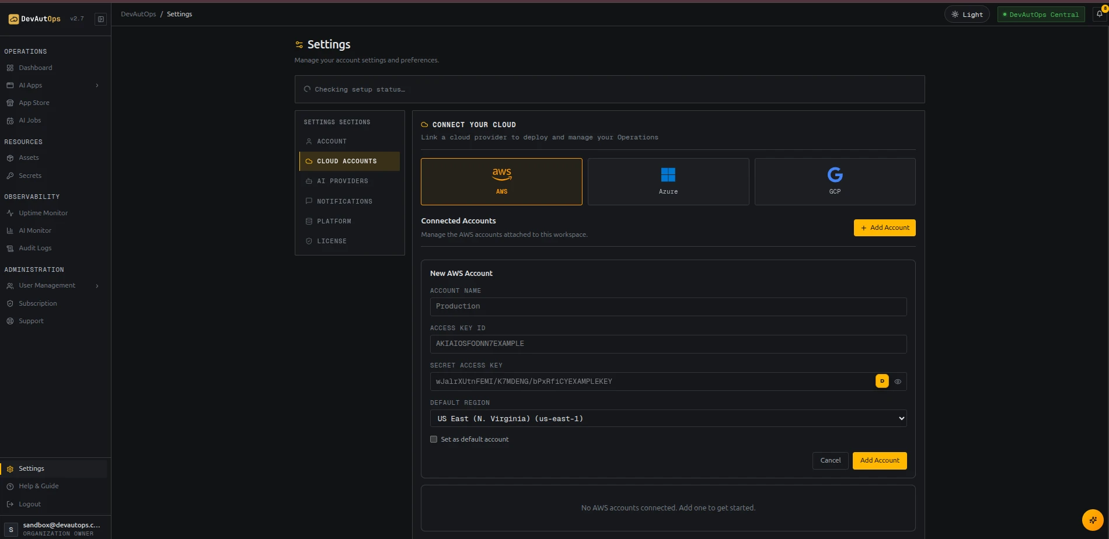Open the Account settings section
Image resolution: width=1109 pixels, height=539 pixels.
(350, 141)
